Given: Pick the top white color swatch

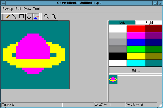Looking at the screenshot, I should click(x=118, y=28).
